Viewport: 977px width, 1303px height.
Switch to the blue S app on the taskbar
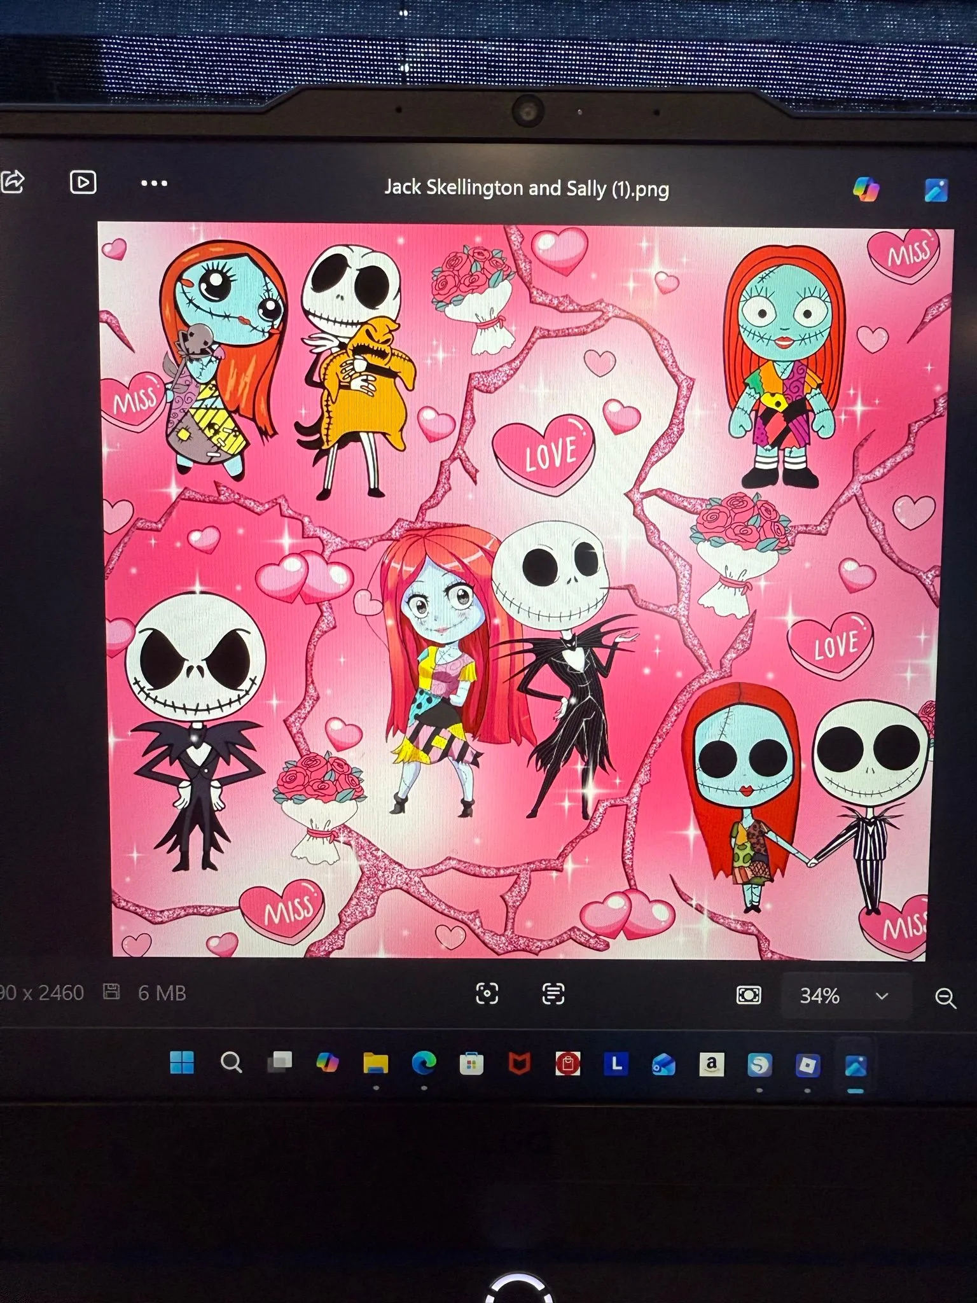click(x=759, y=1065)
